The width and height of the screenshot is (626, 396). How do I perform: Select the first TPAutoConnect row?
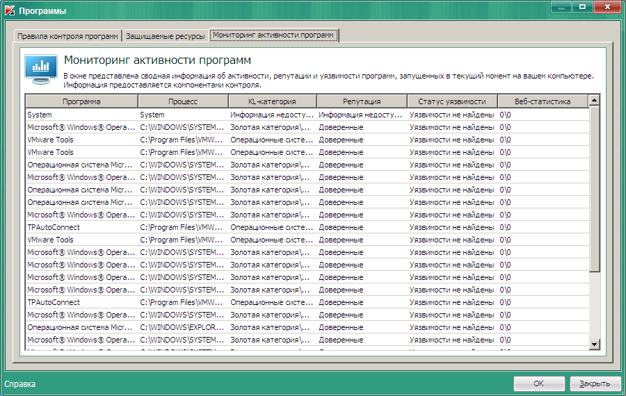click(307, 227)
